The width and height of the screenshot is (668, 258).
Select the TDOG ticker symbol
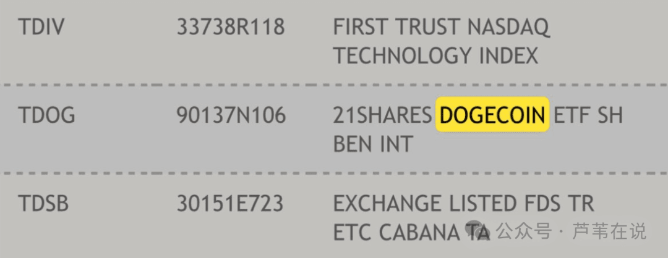click(46, 115)
